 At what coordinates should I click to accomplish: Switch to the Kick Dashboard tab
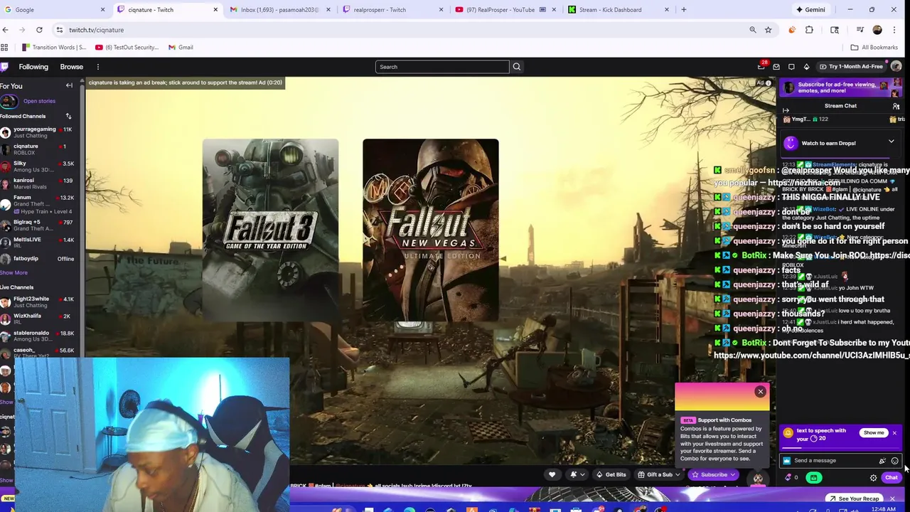click(618, 10)
